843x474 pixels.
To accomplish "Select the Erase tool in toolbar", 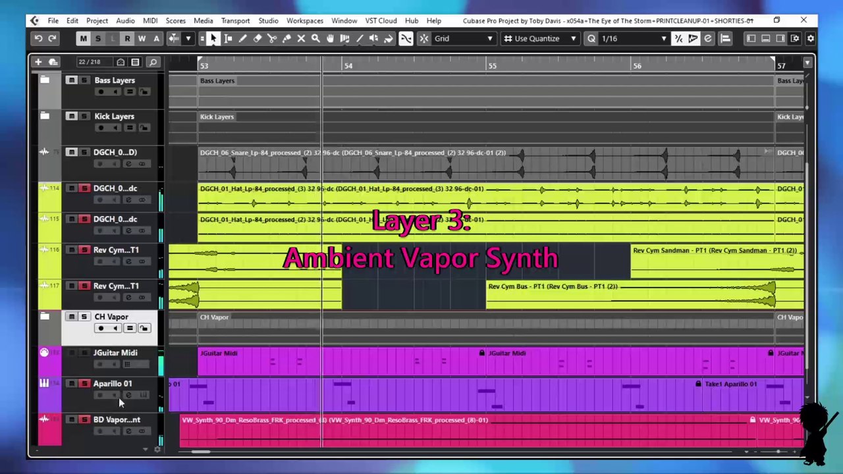I will pyautogui.click(x=258, y=39).
